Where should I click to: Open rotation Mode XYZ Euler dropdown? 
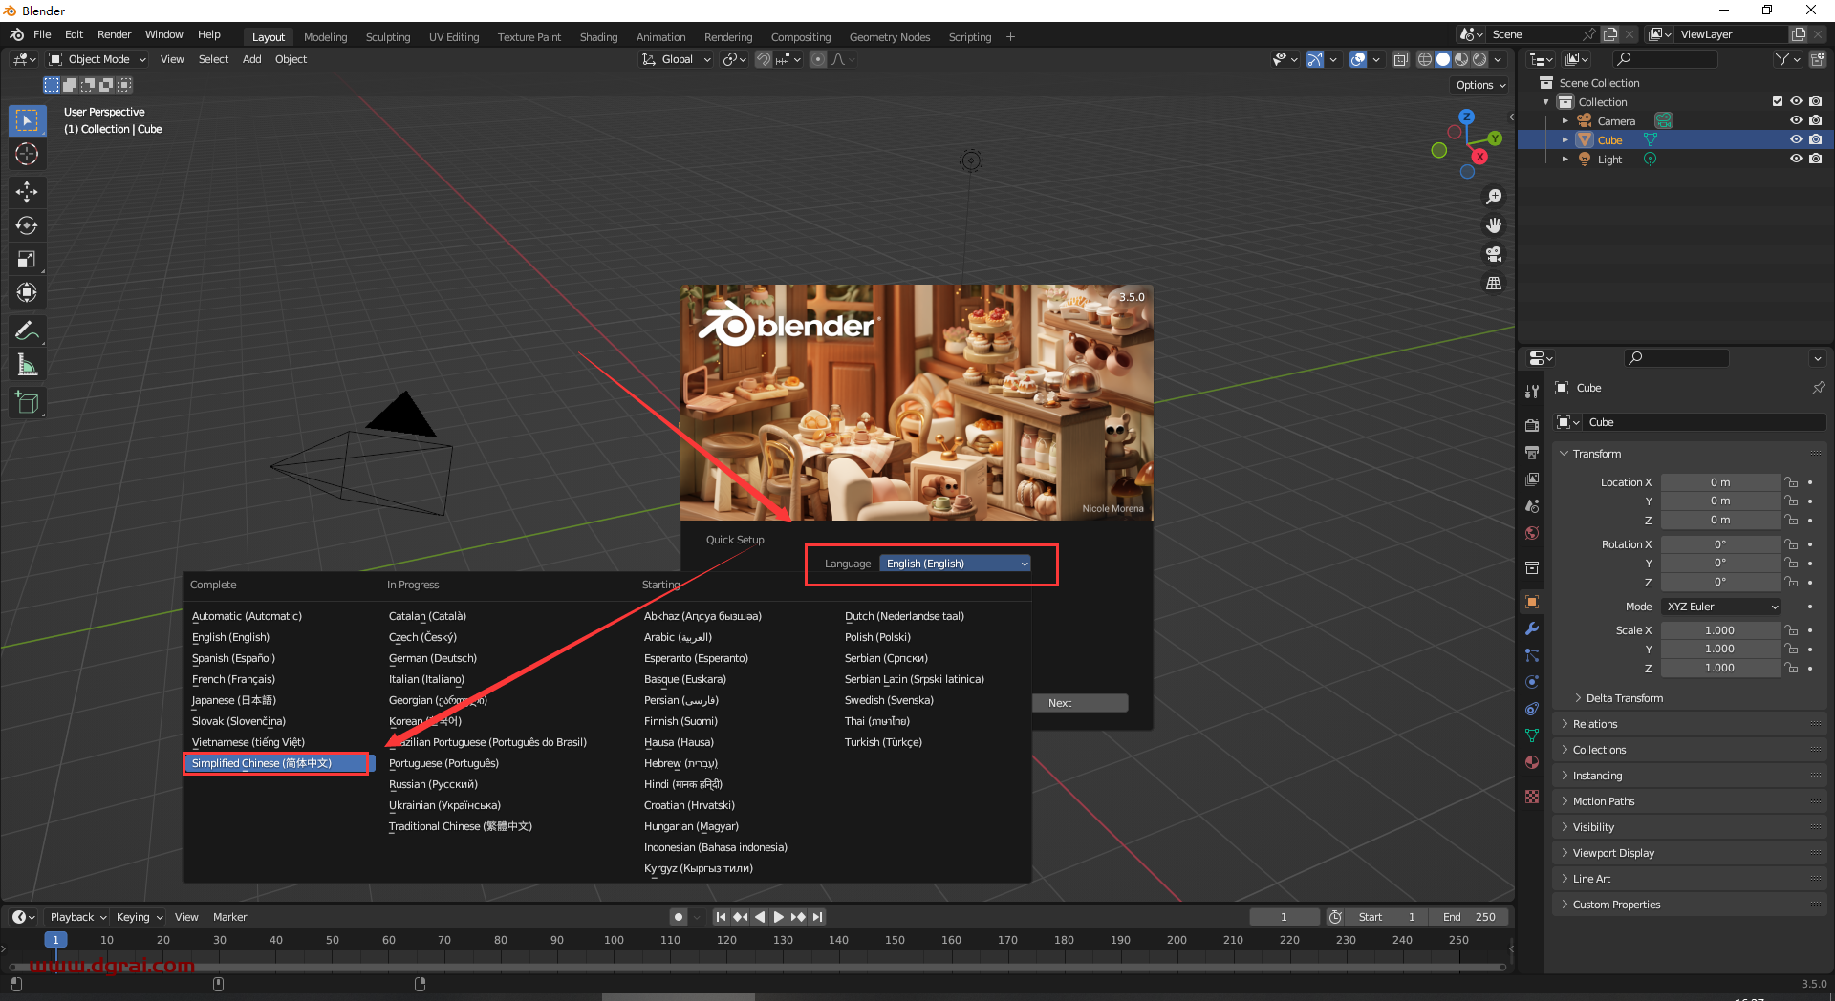tap(1721, 607)
